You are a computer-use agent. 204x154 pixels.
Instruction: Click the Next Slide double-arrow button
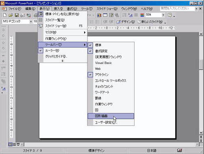click(x=201, y=140)
